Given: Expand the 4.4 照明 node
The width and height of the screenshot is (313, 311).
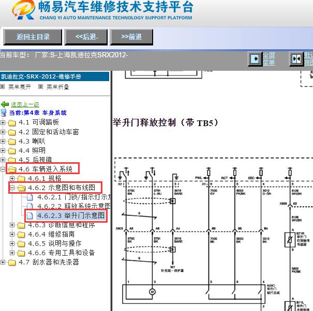Looking at the screenshot, I should tap(3, 150).
